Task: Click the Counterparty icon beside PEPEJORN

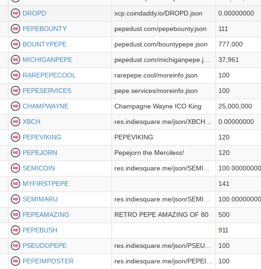Action: [x=15, y=153]
